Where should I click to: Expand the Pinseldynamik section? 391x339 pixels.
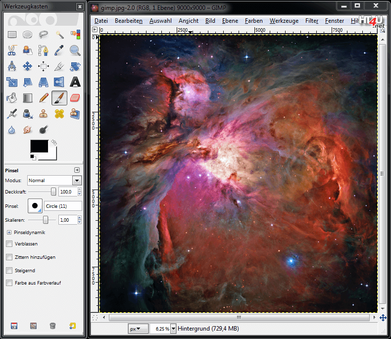(x=9, y=232)
